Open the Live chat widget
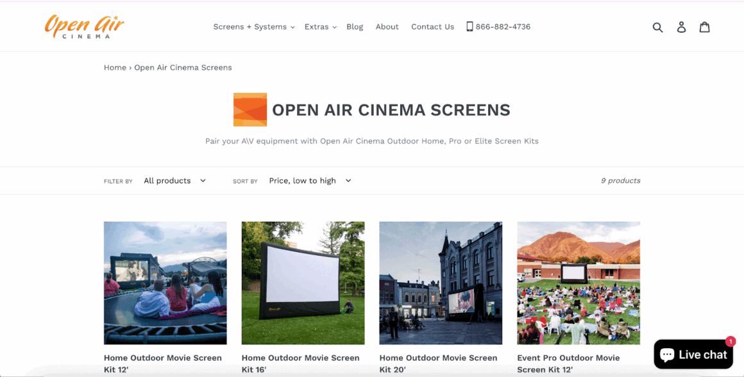This screenshot has height=377, width=744. (x=693, y=355)
